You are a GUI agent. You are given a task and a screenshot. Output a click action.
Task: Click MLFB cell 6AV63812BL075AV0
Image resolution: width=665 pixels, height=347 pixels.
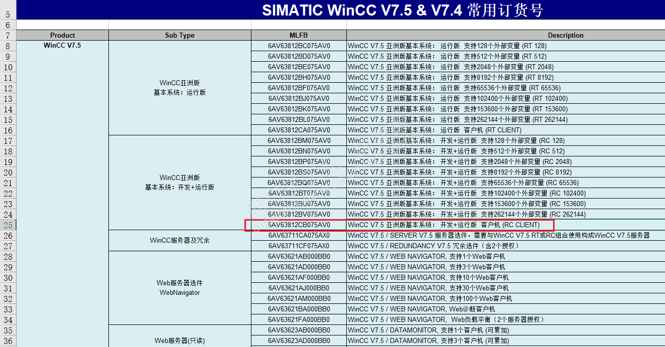299,119
